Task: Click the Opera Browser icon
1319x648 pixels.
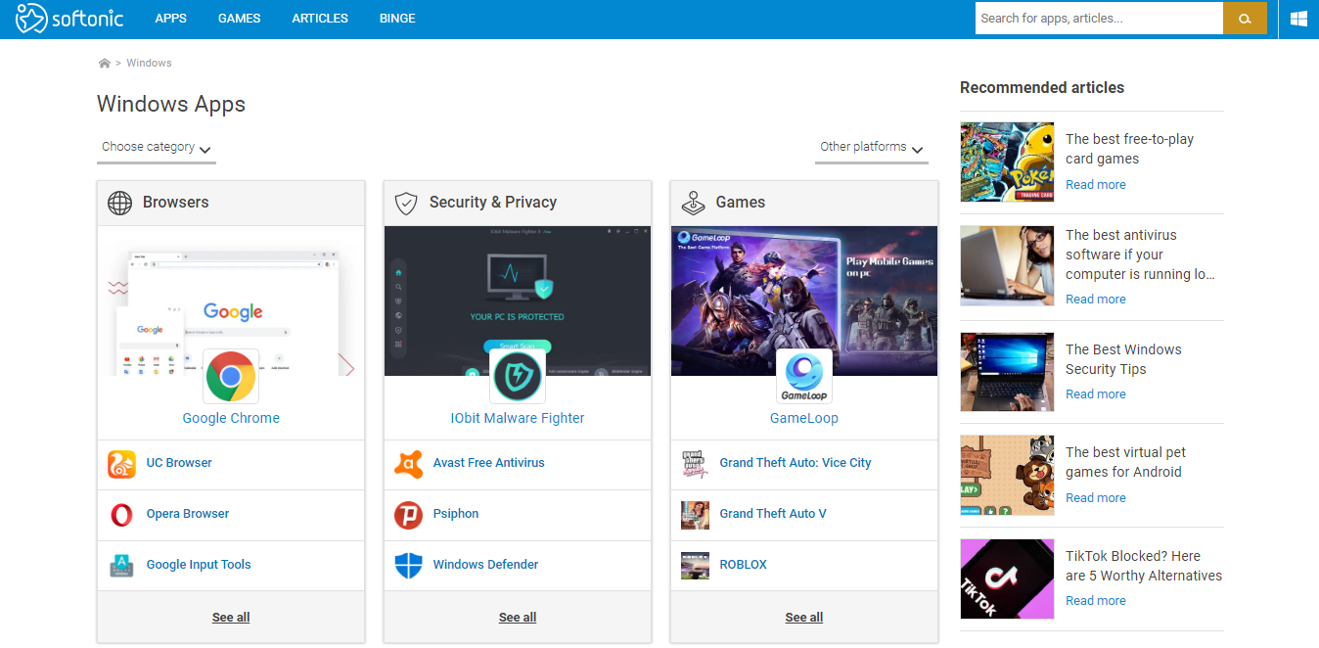Action: click(121, 515)
